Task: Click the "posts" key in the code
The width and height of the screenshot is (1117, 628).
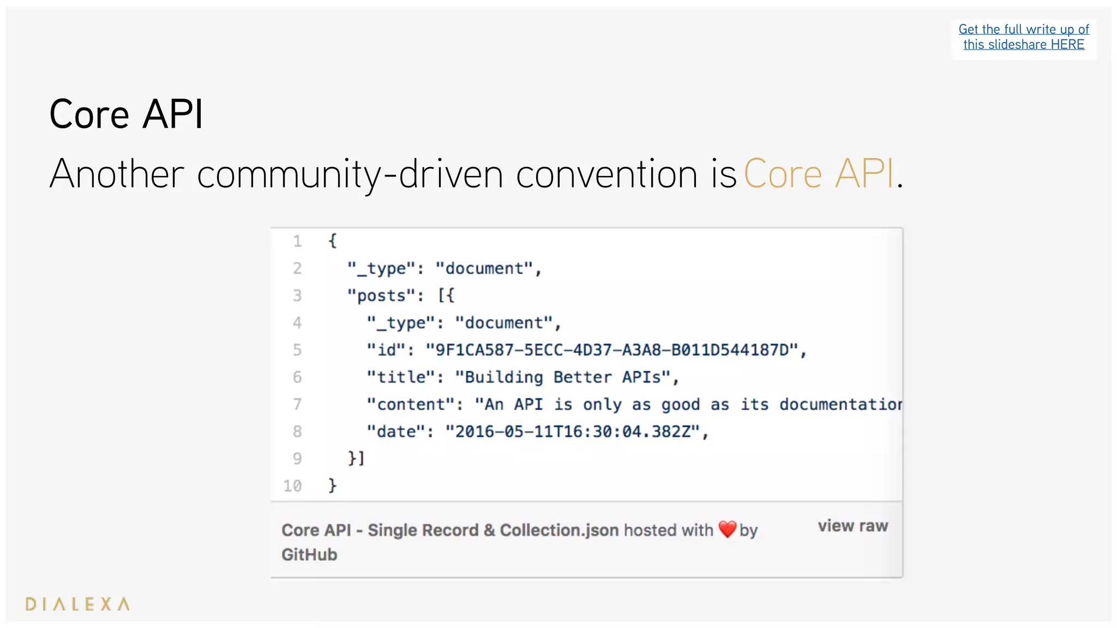Action: click(x=382, y=295)
